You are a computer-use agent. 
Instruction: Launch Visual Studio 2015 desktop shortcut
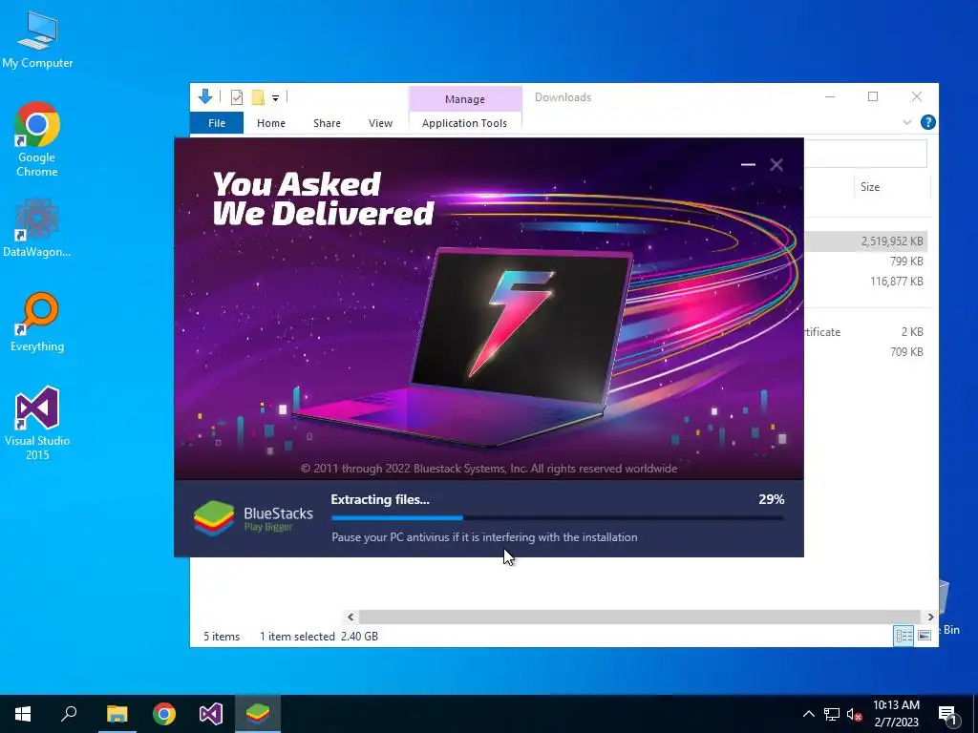tap(37, 423)
